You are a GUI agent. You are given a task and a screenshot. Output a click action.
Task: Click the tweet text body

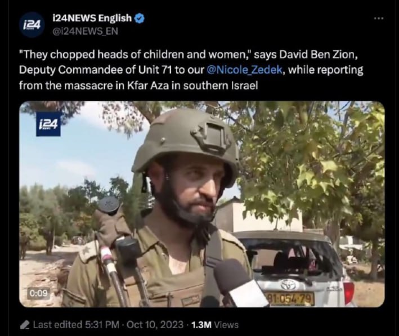pyautogui.click(x=191, y=70)
